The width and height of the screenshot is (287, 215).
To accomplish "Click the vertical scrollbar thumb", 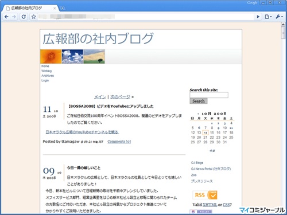I will click(283, 33).
